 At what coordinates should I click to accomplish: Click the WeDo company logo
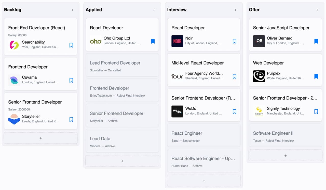pyautogui.click(x=177, y=111)
